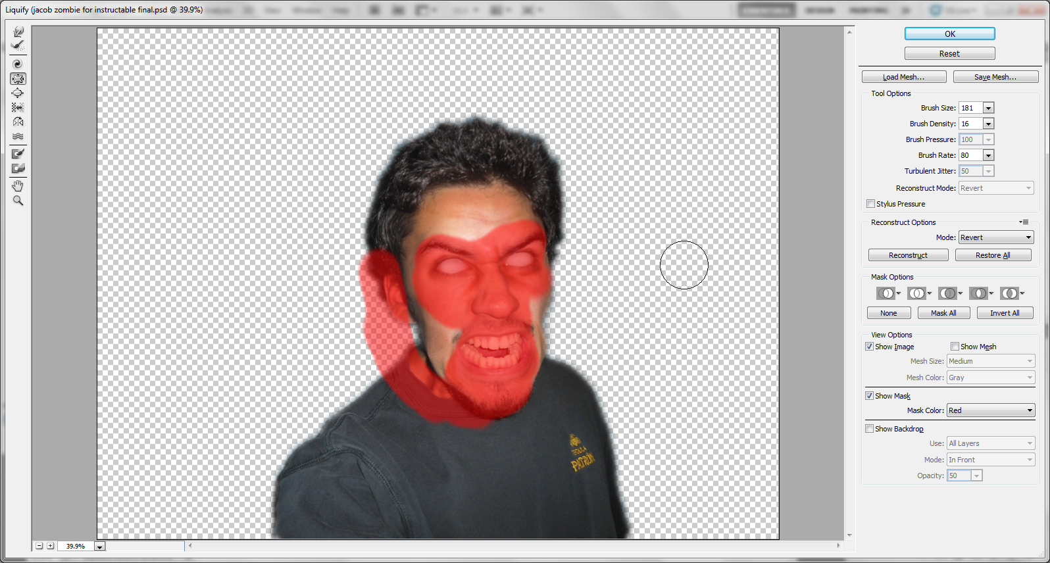This screenshot has height=563, width=1050.
Task: Open the Brush Density dropdown arrow
Action: pos(988,124)
